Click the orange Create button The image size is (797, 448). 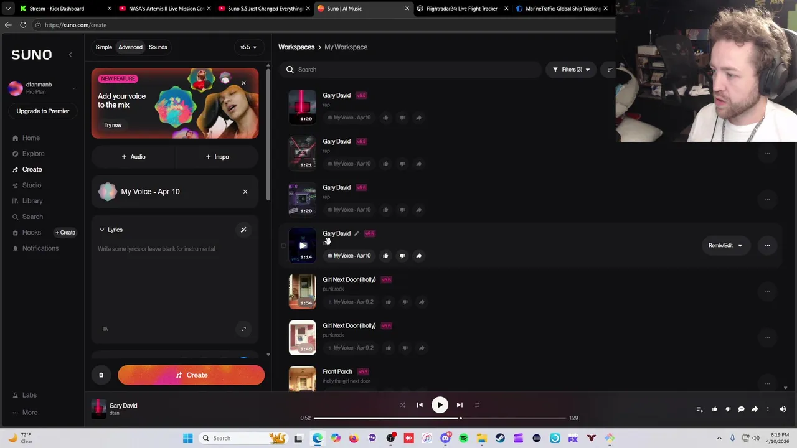click(x=191, y=375)
